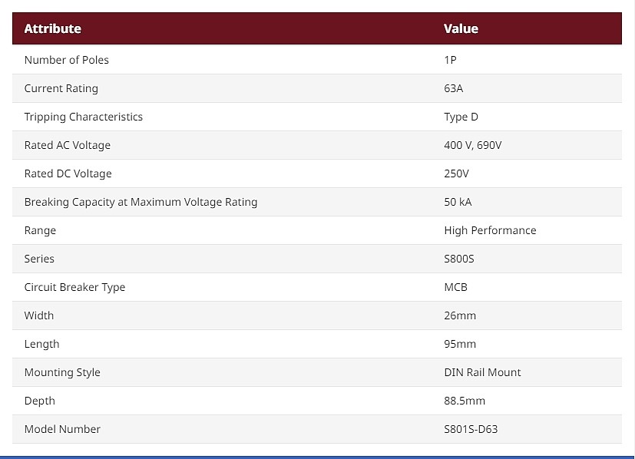
Task: Click the High Performance value
Action: click(490, 230)
